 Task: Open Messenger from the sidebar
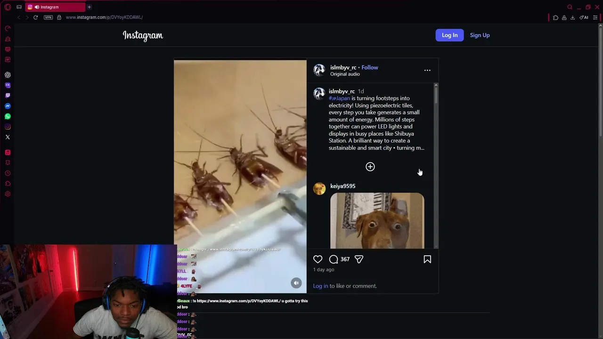point(8,106)
